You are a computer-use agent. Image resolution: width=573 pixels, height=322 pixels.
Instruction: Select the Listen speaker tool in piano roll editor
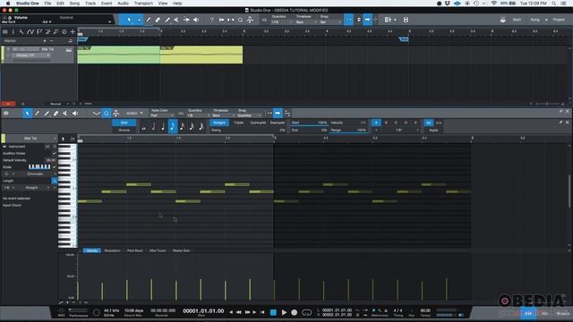coord(75,114)
